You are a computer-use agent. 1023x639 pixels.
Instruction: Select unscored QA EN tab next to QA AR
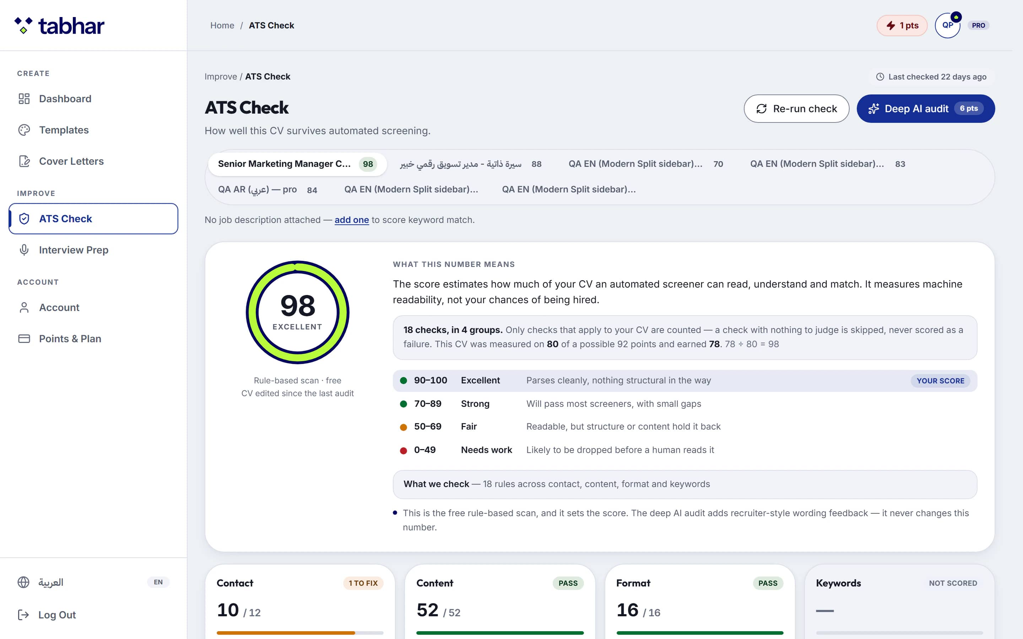[x=411, y=190]
